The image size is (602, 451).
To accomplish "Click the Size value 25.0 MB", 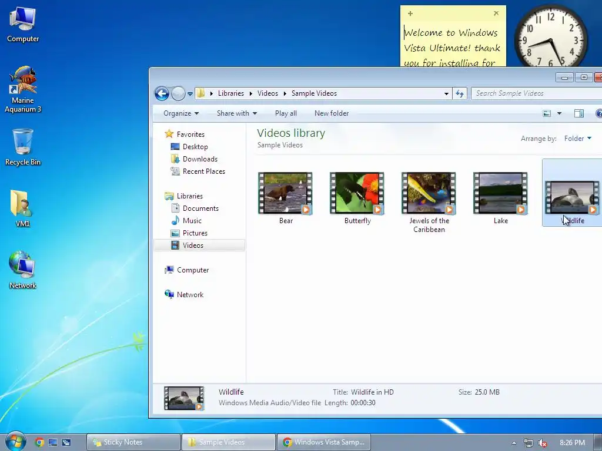I will [x=487, y=392].
